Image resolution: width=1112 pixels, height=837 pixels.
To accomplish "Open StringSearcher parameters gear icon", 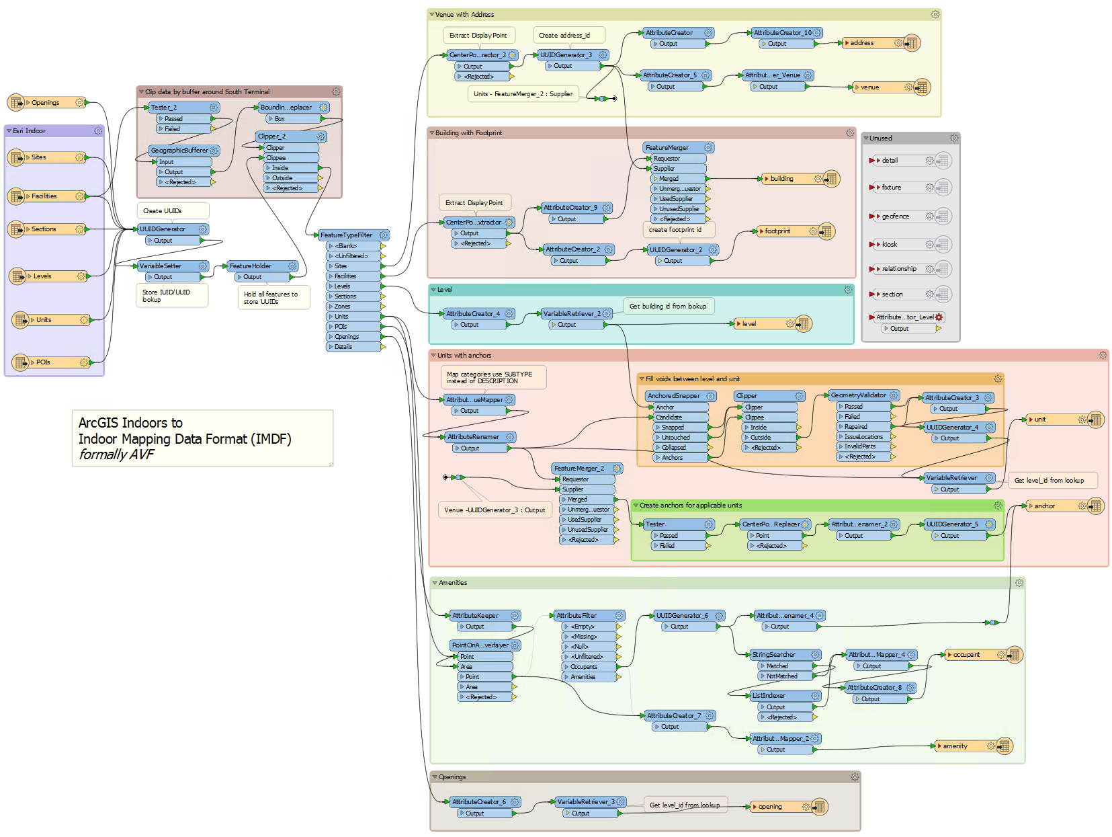I will (815, 655).
